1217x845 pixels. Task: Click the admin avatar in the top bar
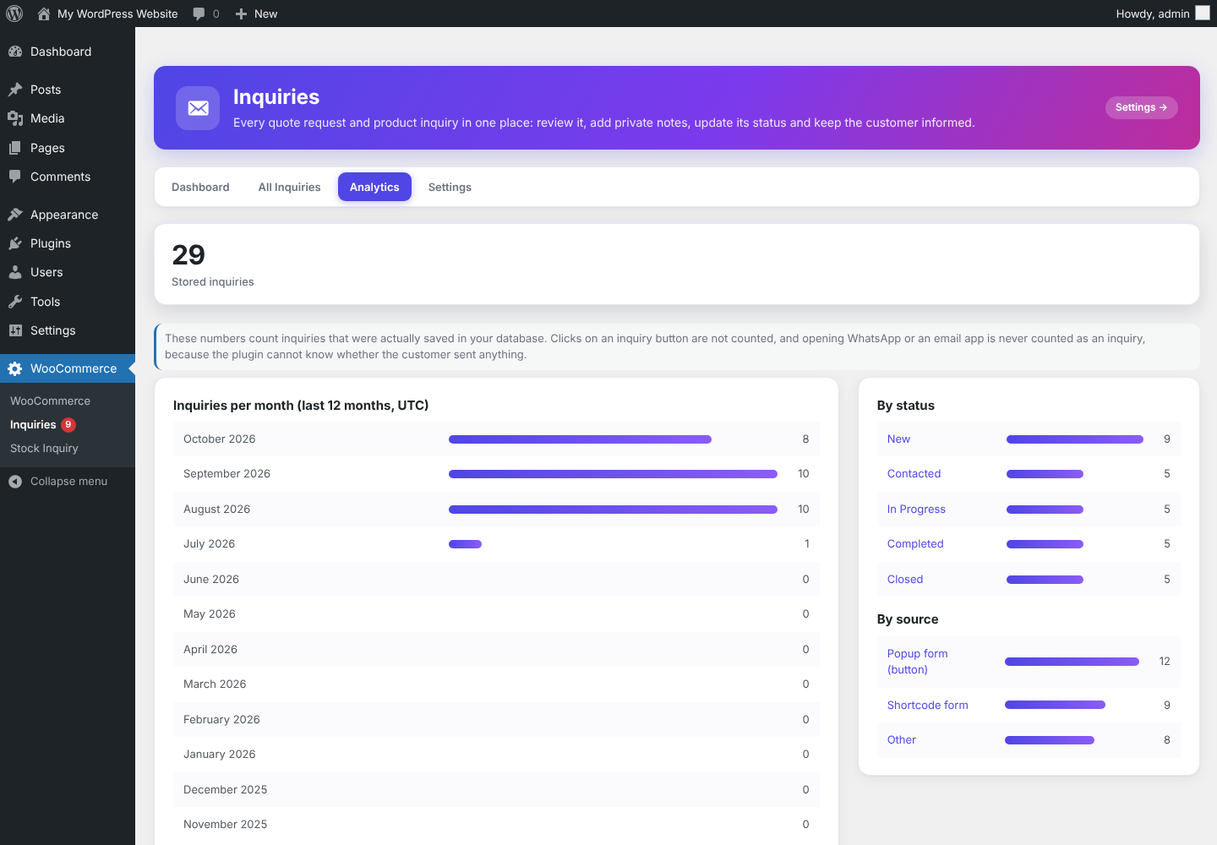pos(1203,13)
